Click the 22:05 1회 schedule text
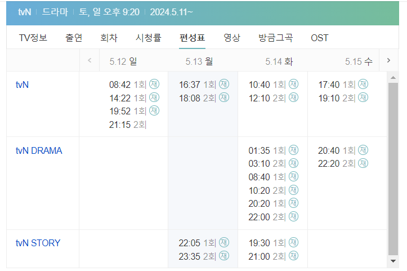Screen dimensions: 407x271 pyautogui.click(x=198, y=243)
